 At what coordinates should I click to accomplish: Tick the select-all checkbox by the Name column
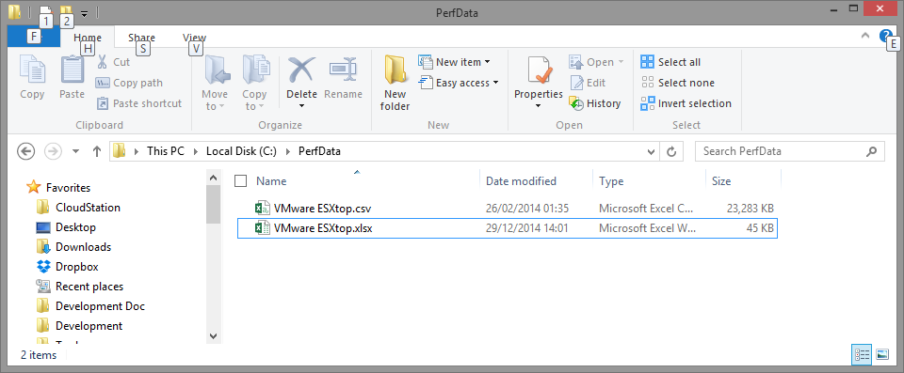tap(241, 180)
